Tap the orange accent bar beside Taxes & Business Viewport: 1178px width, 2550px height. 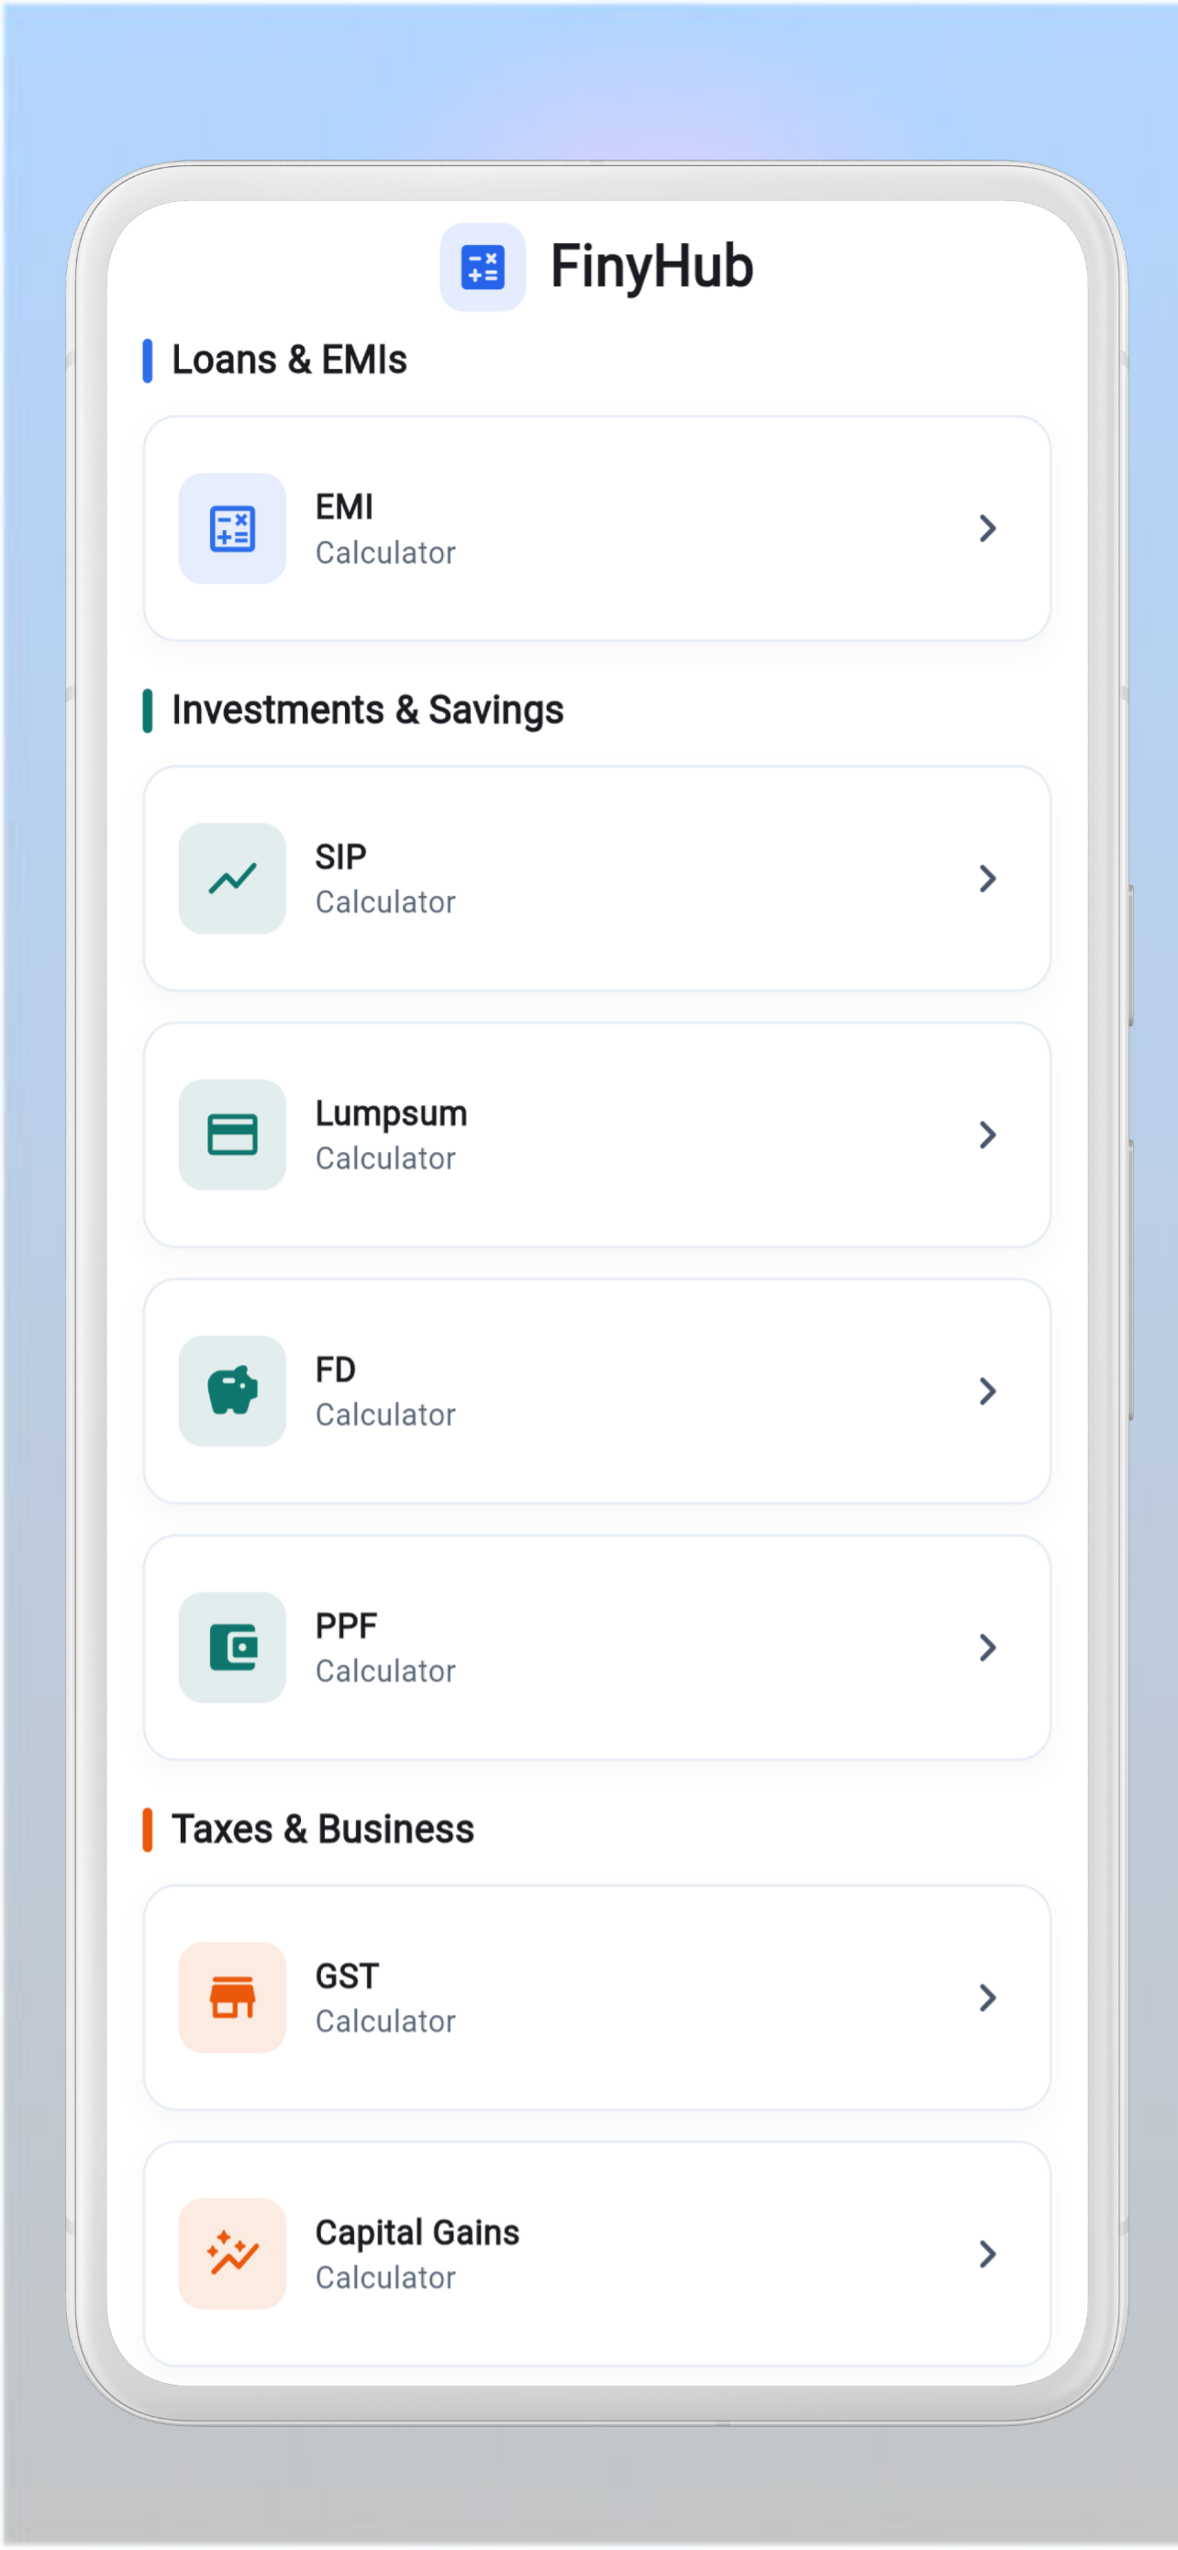pyautogui.click(x=150, y=1829)
